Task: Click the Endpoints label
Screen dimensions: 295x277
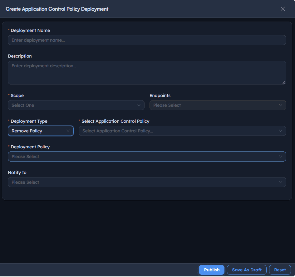Action: coord(160,95)
